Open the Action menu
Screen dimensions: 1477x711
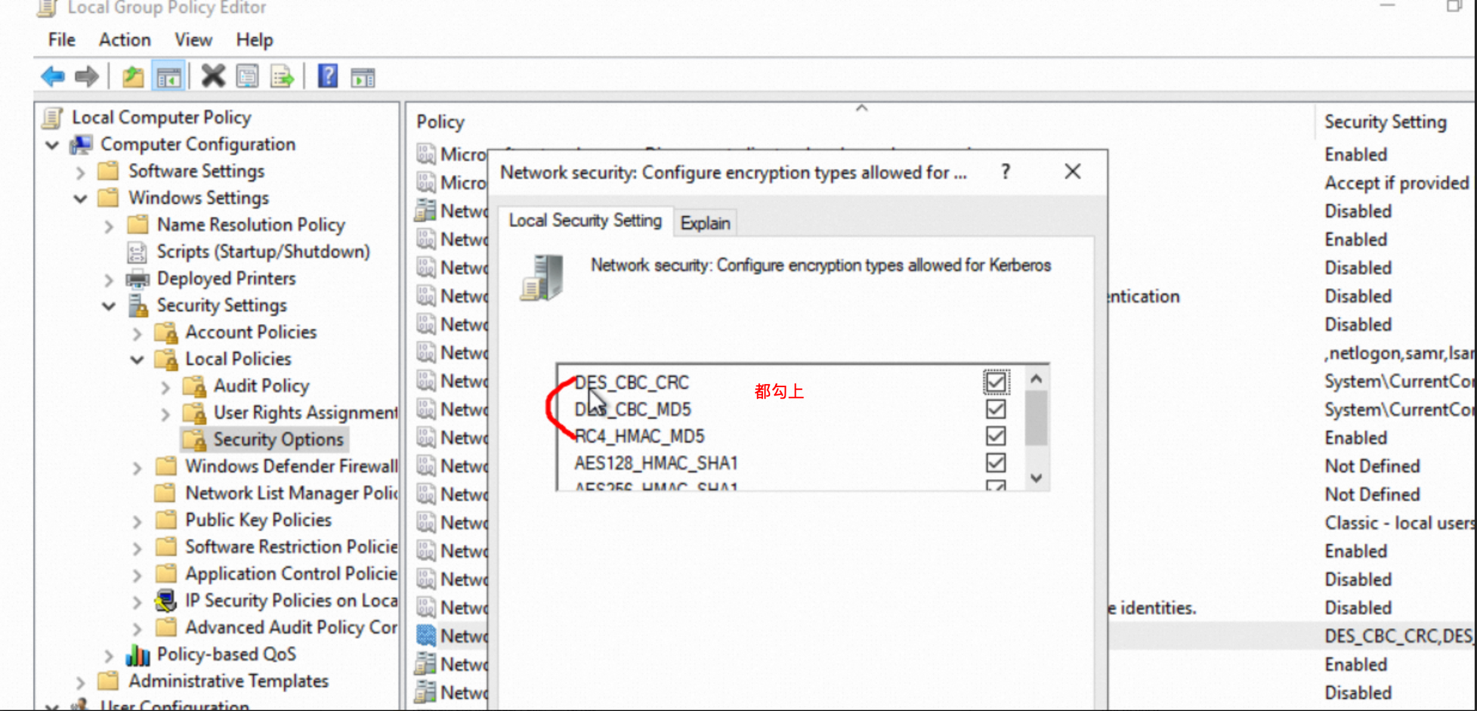(125, 39)
